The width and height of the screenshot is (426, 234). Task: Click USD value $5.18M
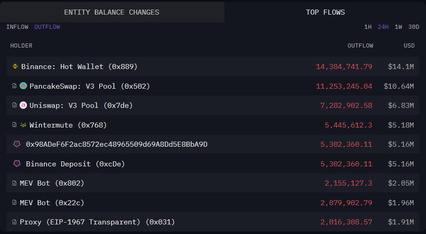401,125
